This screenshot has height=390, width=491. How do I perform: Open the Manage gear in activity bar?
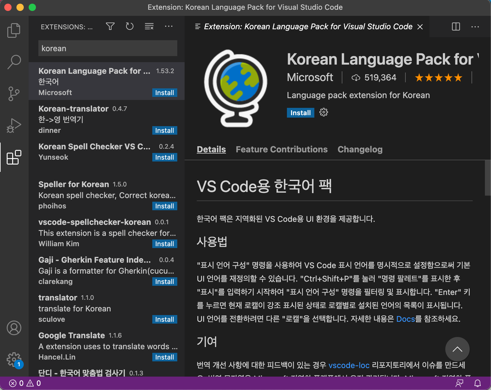coord(14,360)
